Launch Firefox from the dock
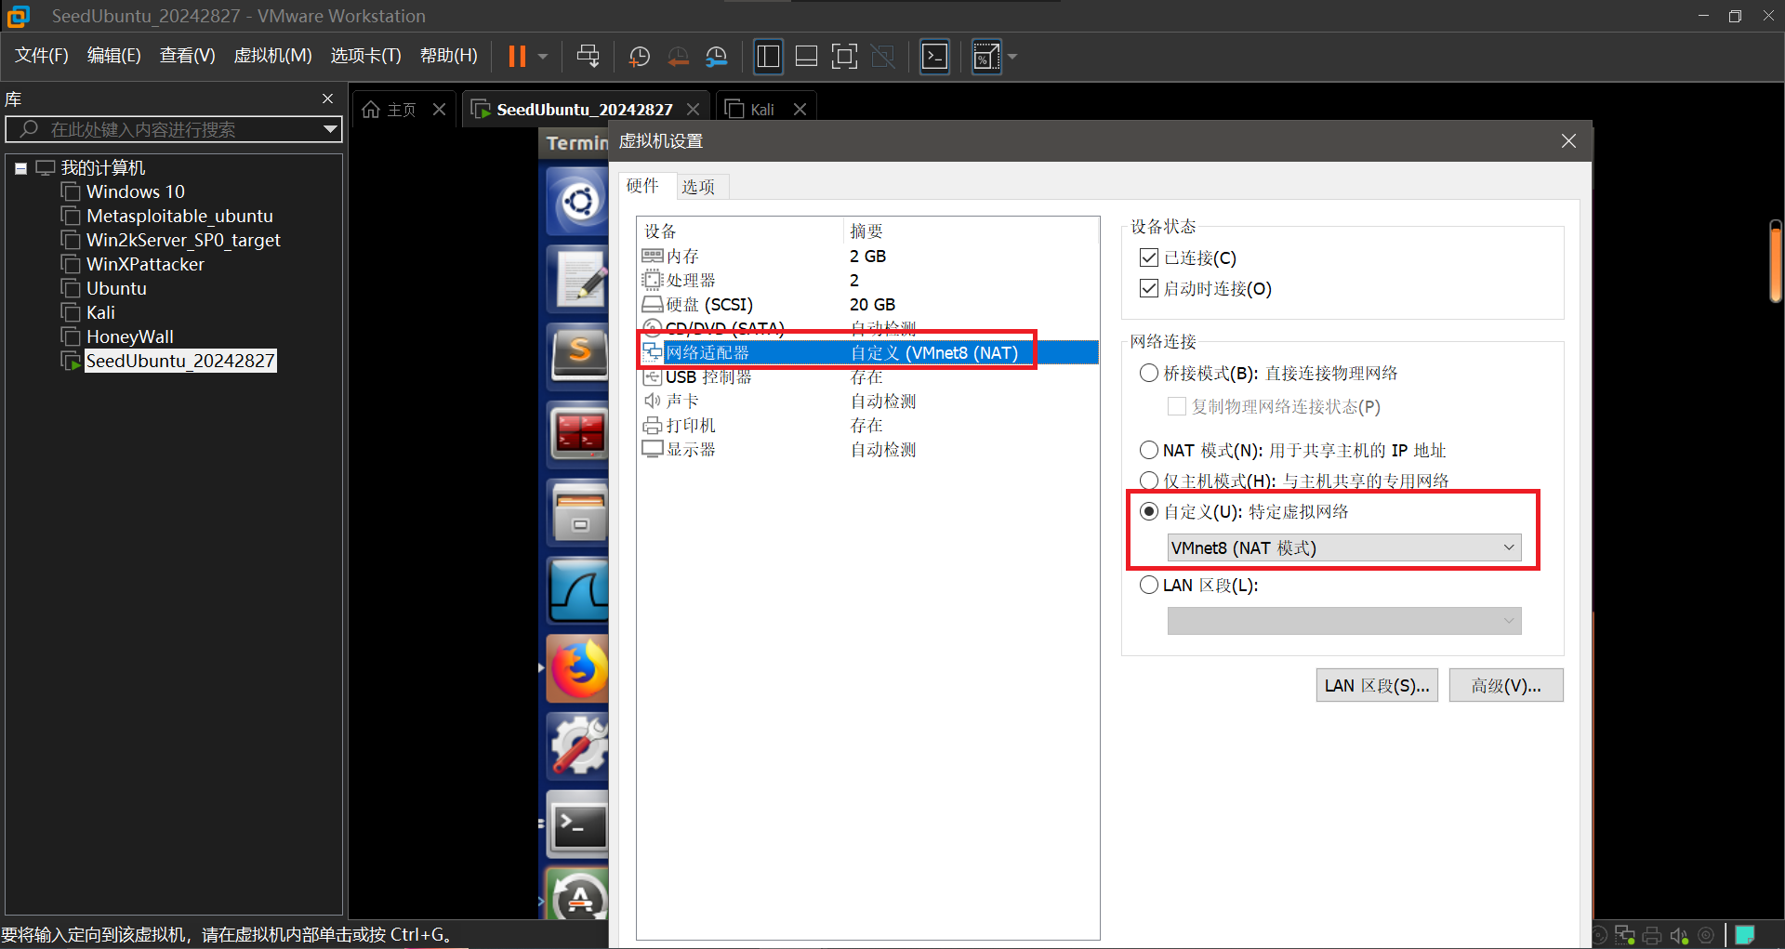This screenshot has width=1785, height=949. pyautogui.click(x=578, y=667)
